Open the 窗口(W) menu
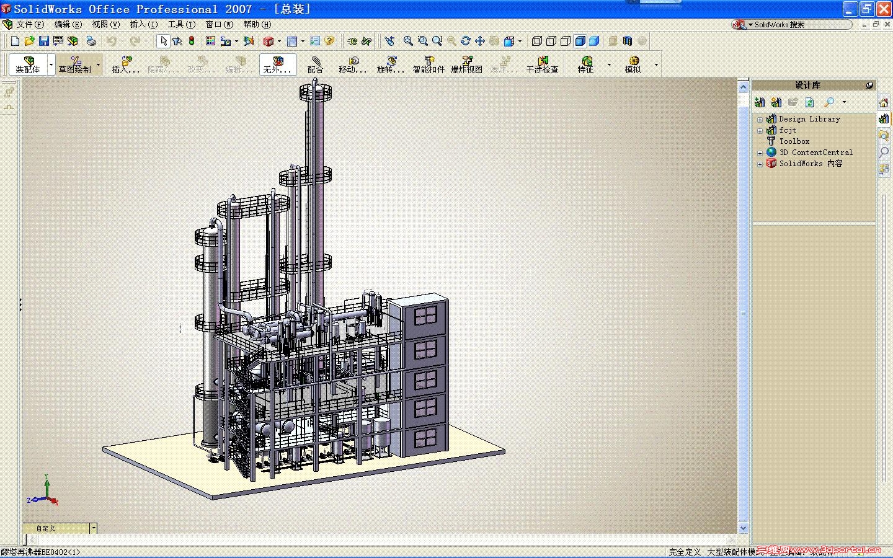893x558 pixels. tap(219, 24)
